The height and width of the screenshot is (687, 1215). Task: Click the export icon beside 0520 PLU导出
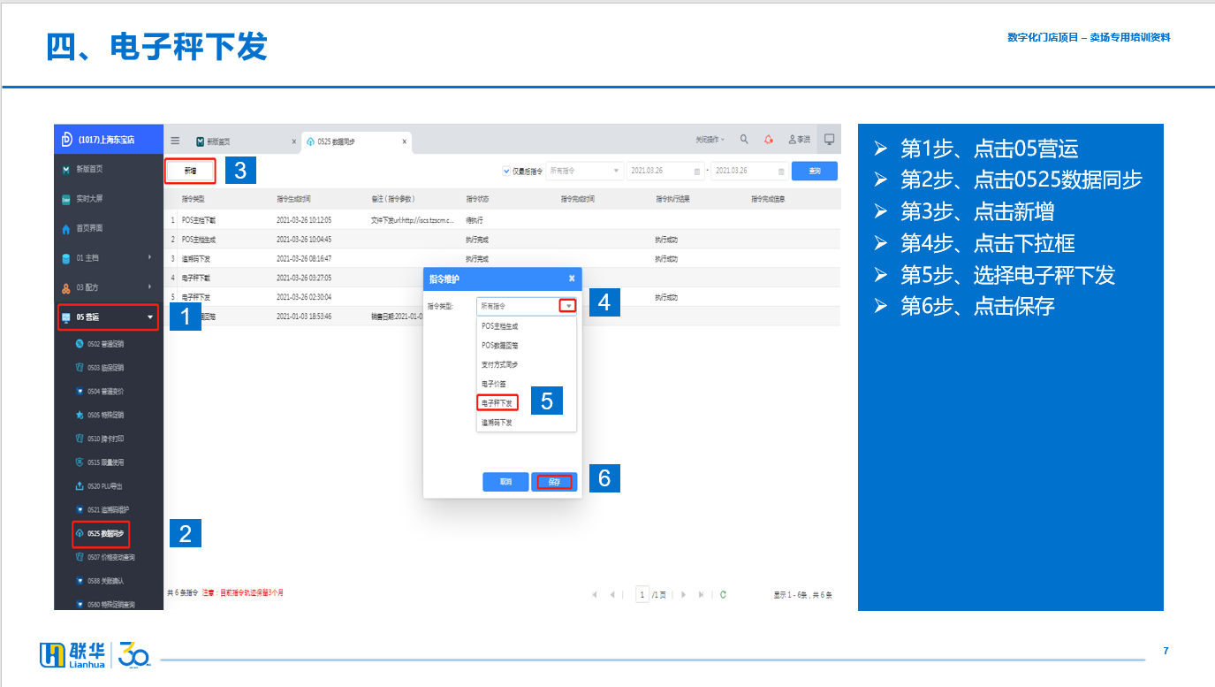(80, 486)
